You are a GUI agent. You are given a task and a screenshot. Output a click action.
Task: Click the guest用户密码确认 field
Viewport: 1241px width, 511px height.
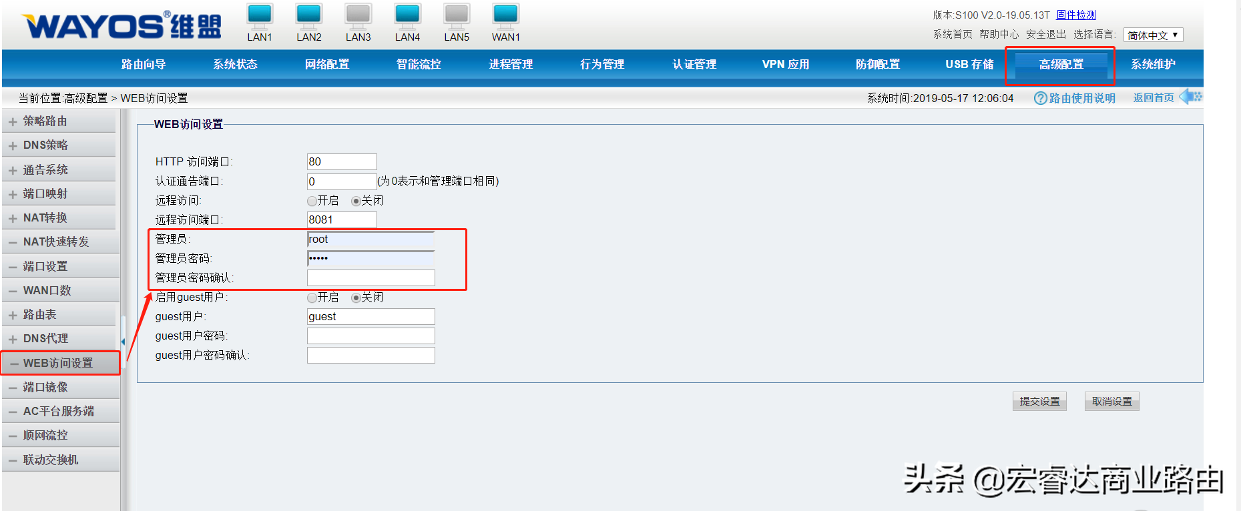point(370,355)
